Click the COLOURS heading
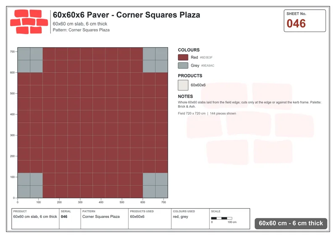This screenshot has height=238, width=336. tap(189, 50)
